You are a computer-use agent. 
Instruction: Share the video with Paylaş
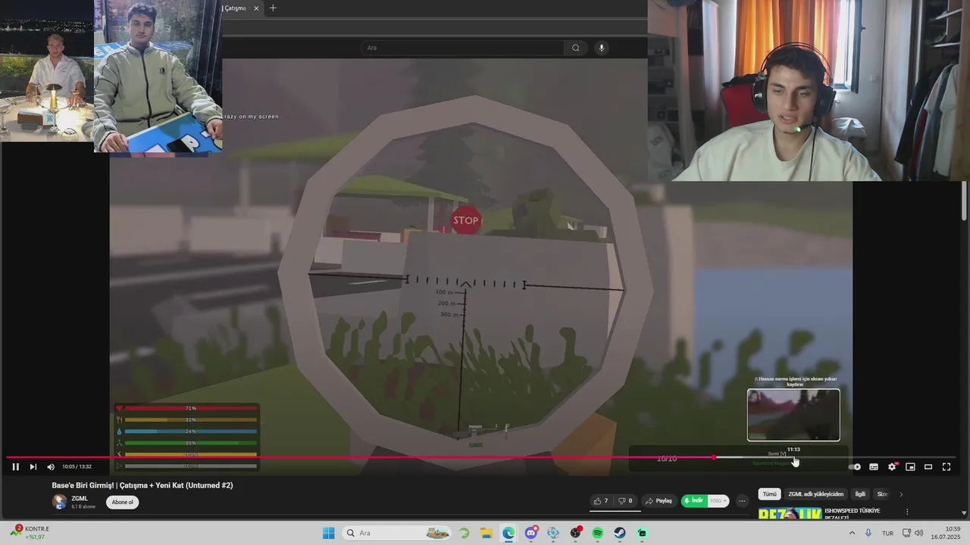(659, 500)
